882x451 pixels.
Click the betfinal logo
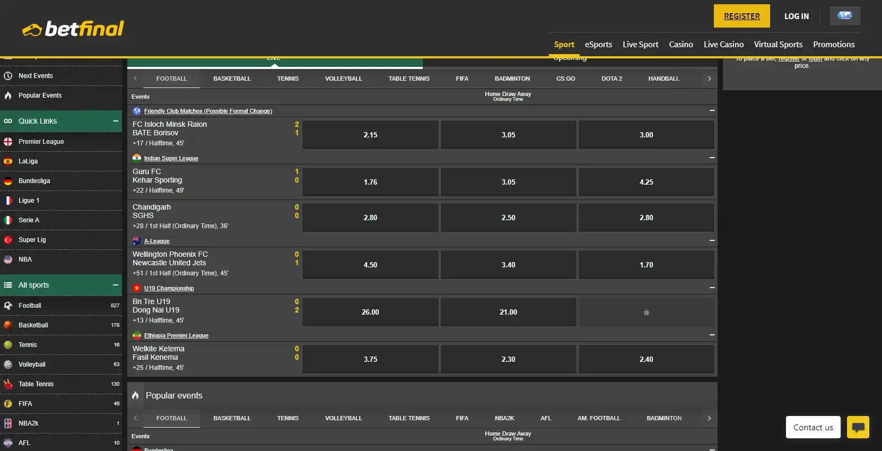coord(73,29)
